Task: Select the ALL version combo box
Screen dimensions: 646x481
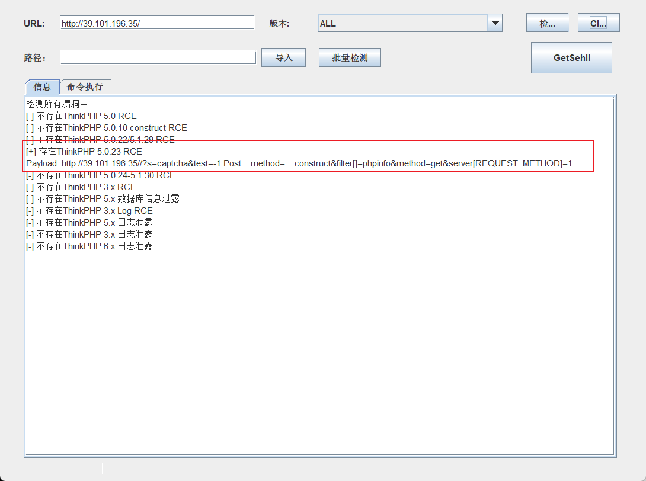Action: (410, 23)
